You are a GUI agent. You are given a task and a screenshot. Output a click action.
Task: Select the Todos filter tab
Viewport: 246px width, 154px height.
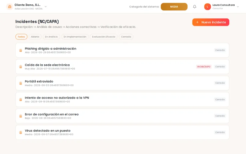pos(21,37)
